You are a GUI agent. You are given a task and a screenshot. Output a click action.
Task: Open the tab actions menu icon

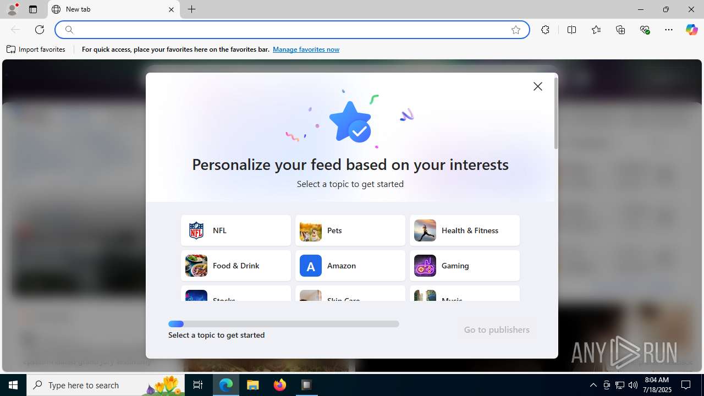(x=33, y=9)
